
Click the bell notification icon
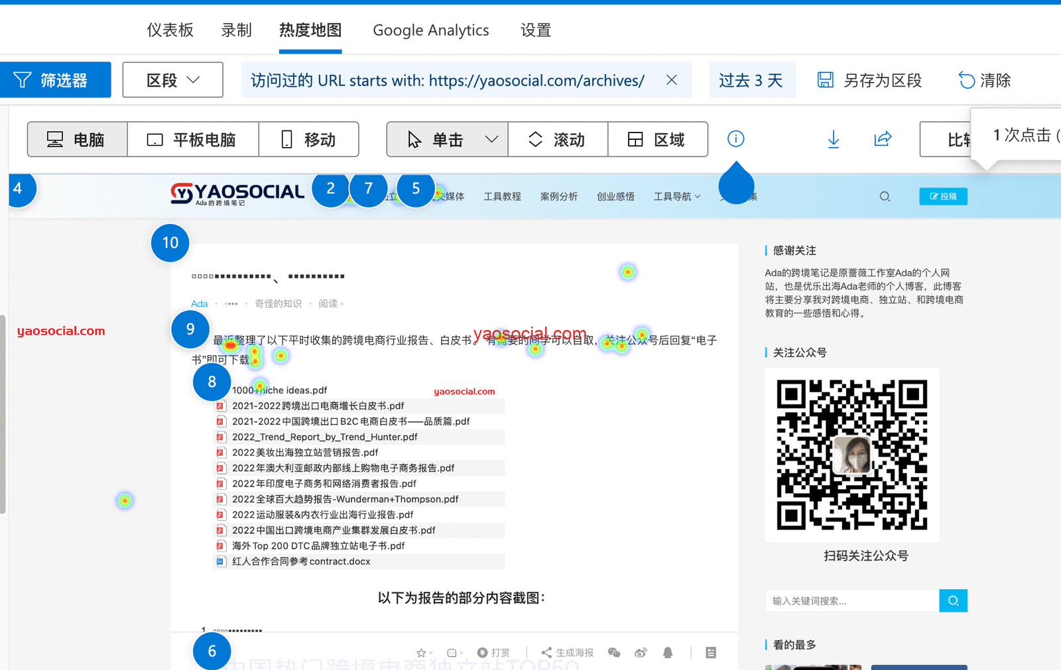pyautogui.click(x=668, y=653)
